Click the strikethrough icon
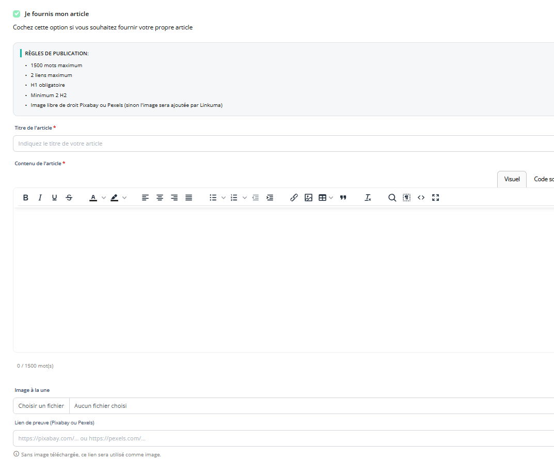The image size is (554, 460). (x=69, y=198)
